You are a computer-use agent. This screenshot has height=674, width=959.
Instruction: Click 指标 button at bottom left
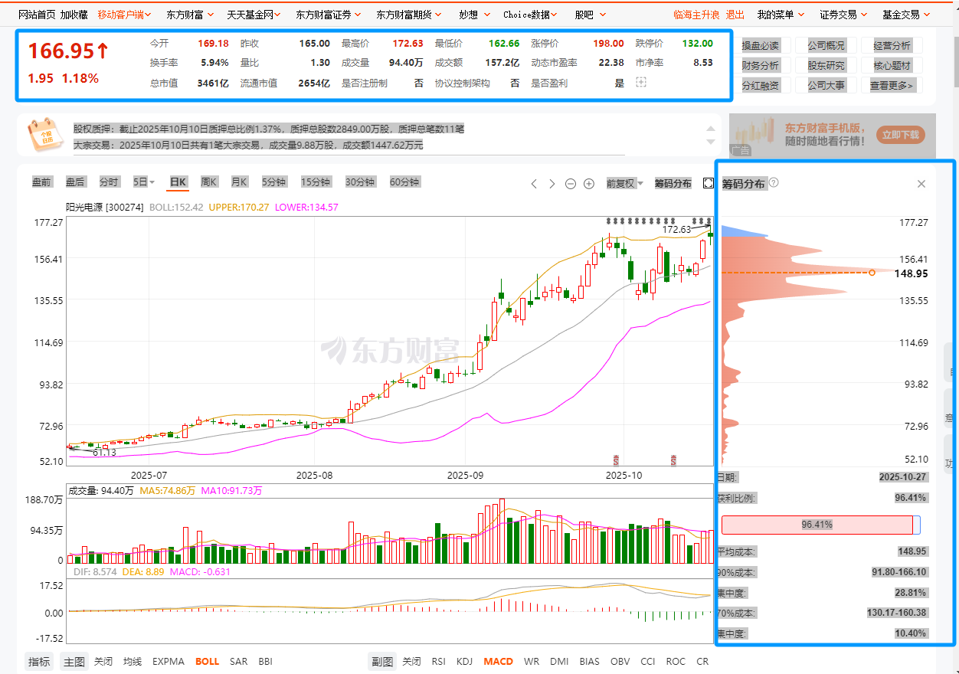[39, 662]
